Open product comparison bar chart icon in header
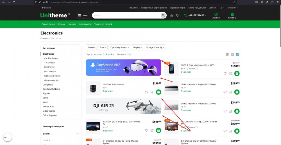The width and height of the screenshot is (281, 145). (171, 15)
